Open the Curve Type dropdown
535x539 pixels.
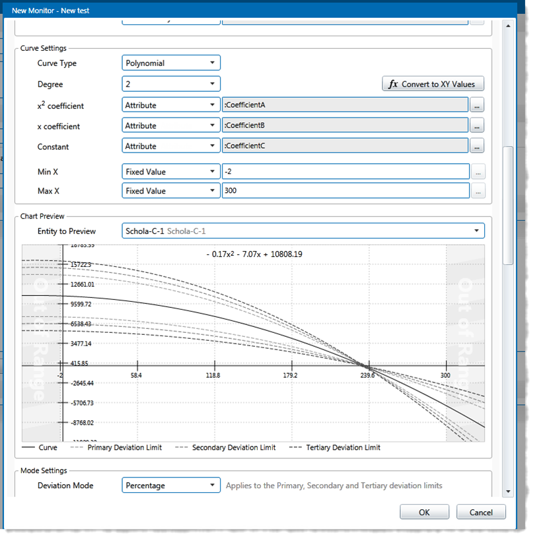[171, 63]
